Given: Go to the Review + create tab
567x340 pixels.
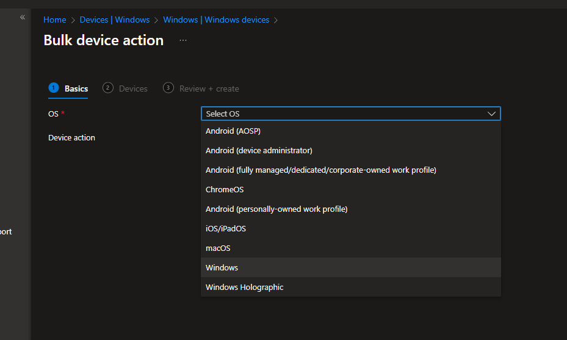Looking at the screenshot, I should 209,89.
